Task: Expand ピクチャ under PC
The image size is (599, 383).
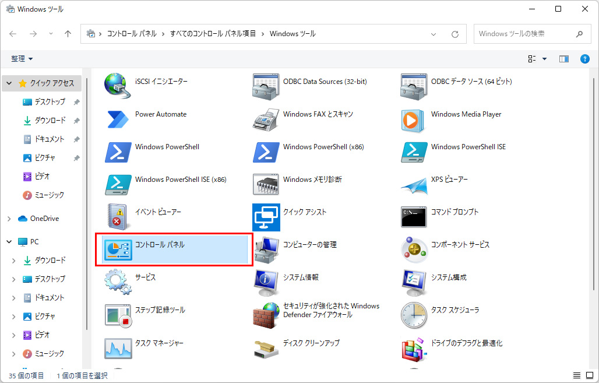Action: click(x=14, y=317)
